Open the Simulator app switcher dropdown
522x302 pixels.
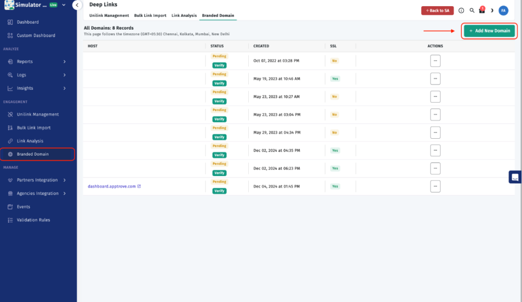tap(64, 5)
